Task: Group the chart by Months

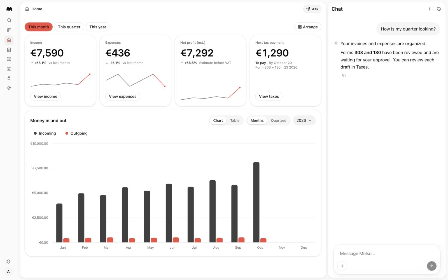Action: click(257, 120)
